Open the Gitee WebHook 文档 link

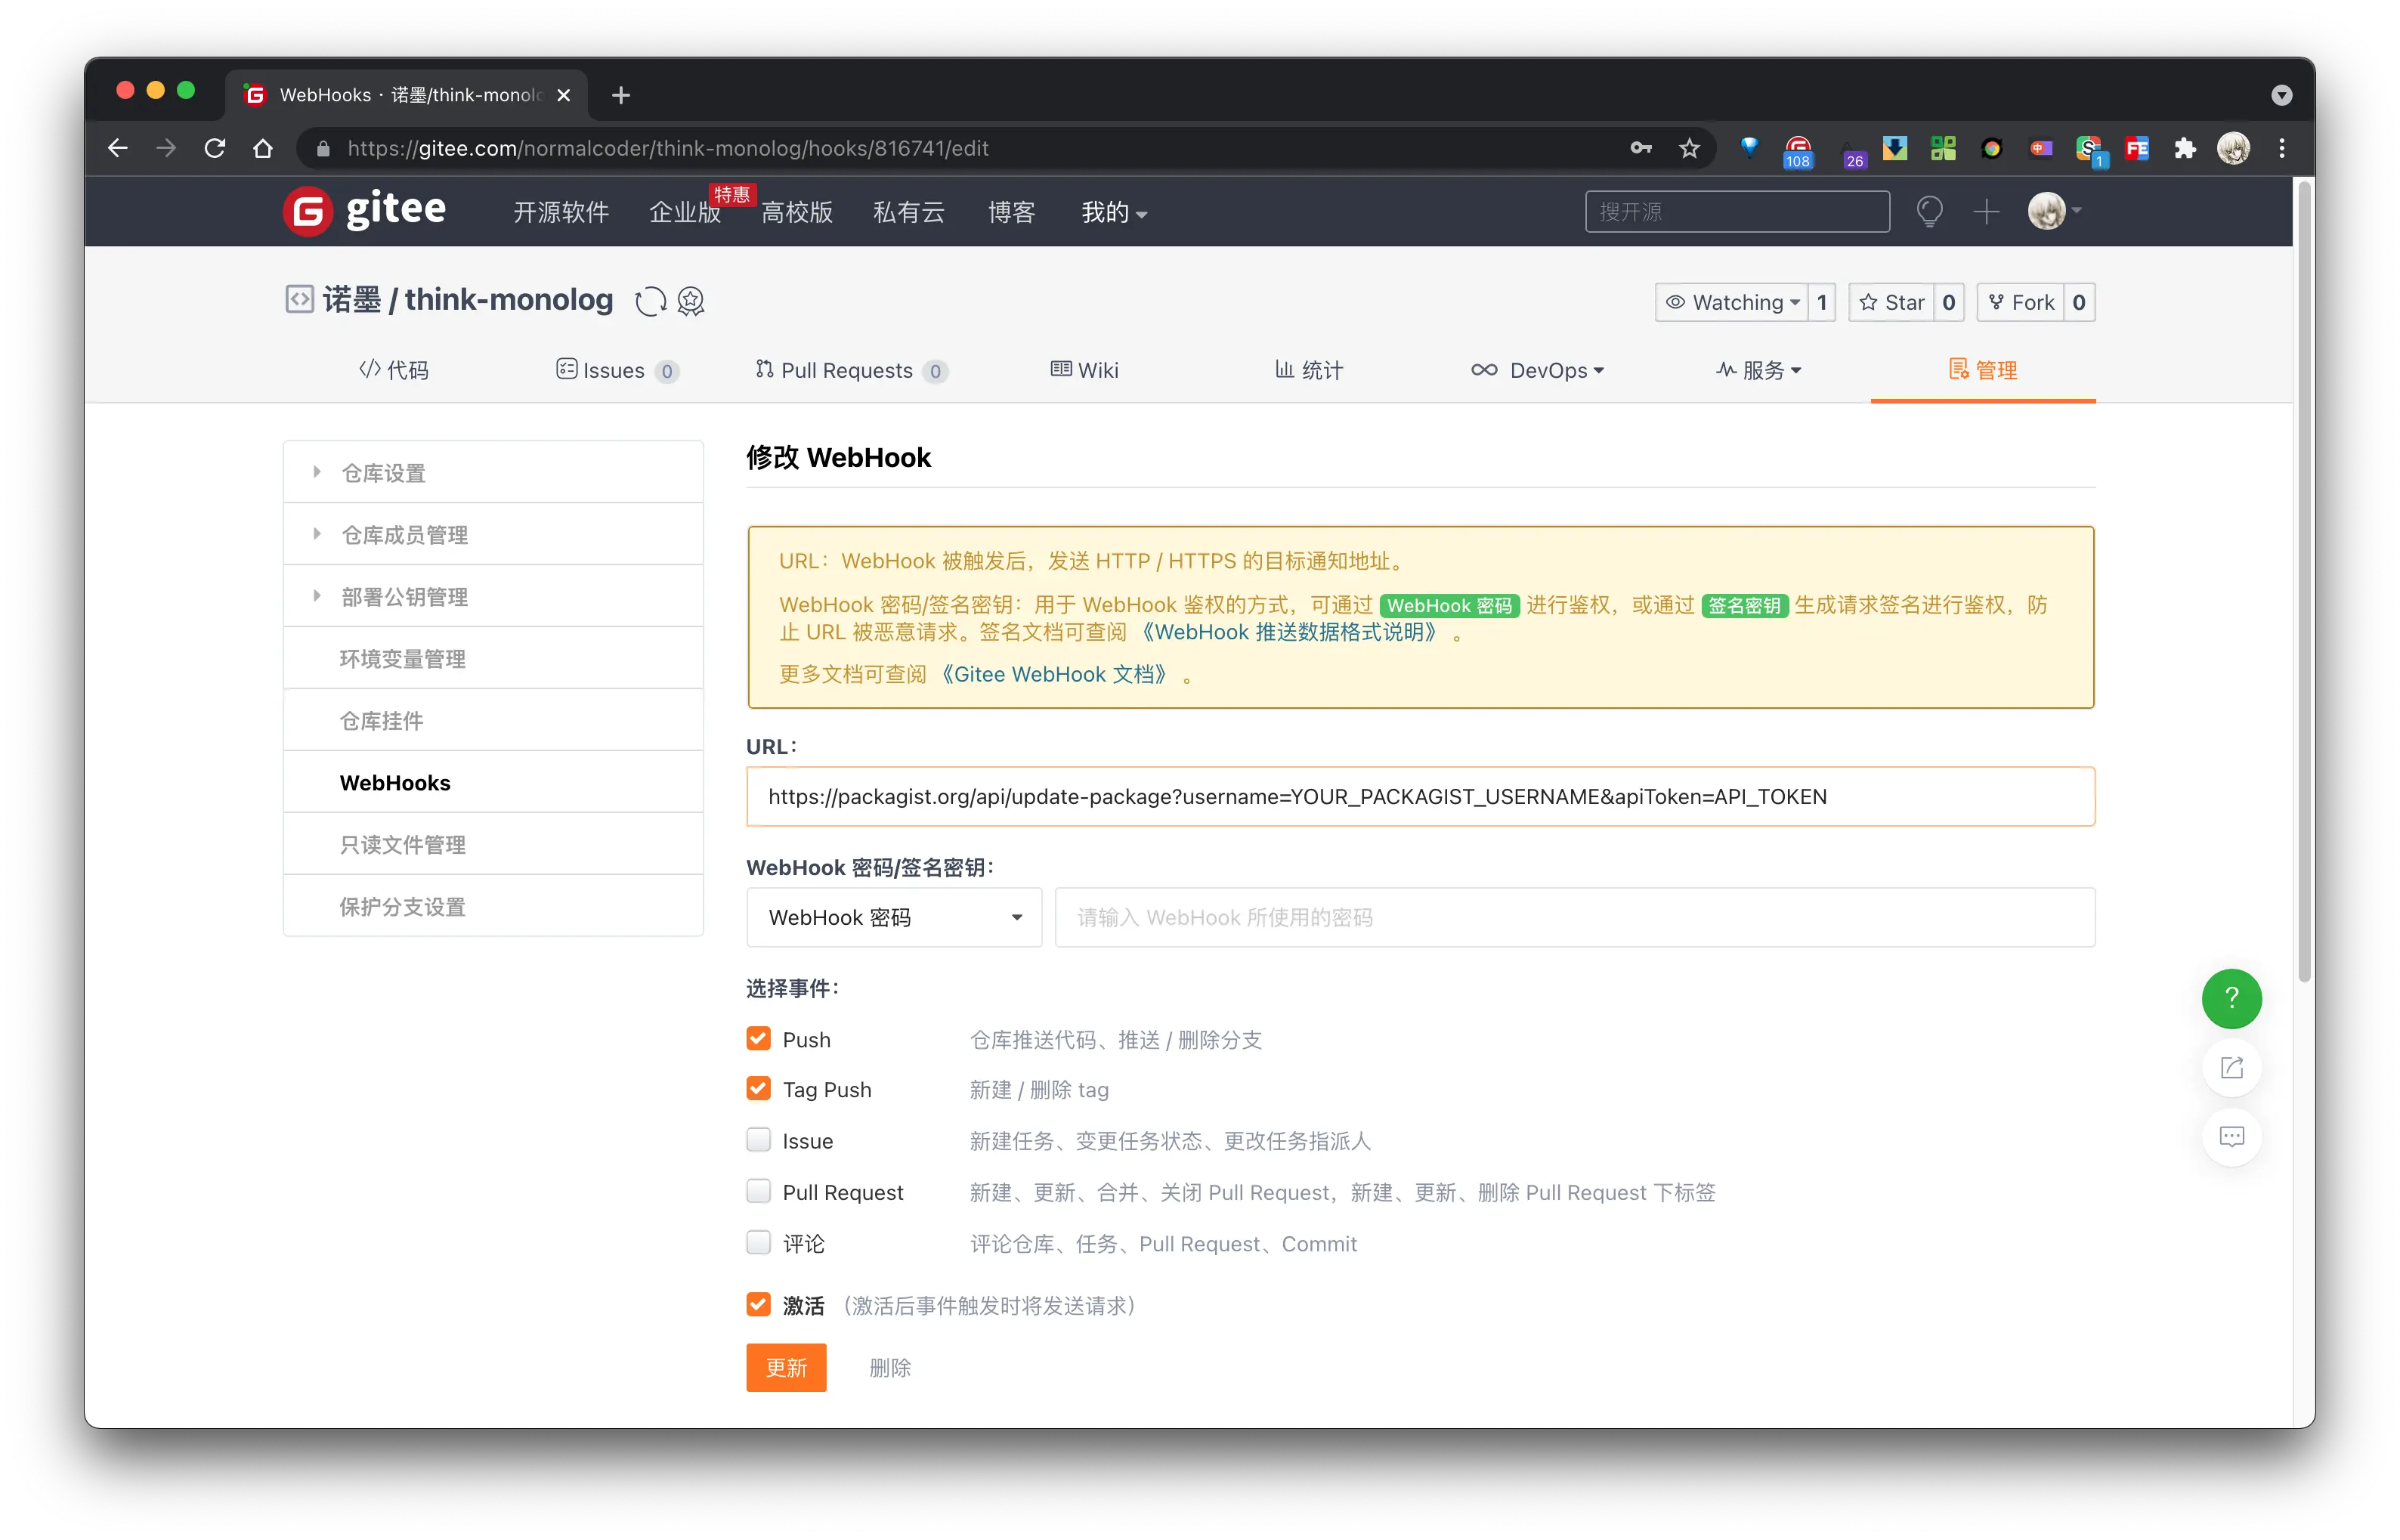[x=1056, y=674]
